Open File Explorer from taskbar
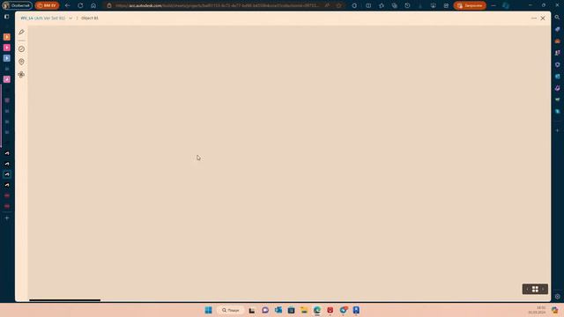The image size is (564, 317). coord(304,310)
